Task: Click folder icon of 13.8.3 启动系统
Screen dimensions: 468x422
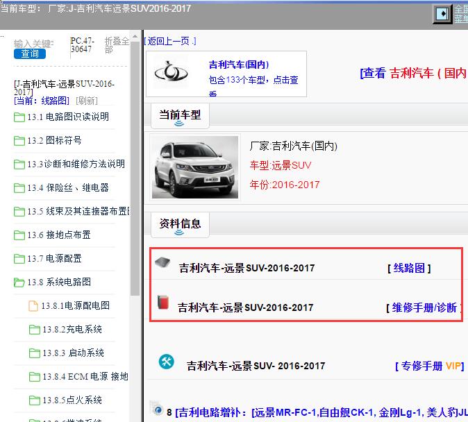Action: tap(35, 353)
